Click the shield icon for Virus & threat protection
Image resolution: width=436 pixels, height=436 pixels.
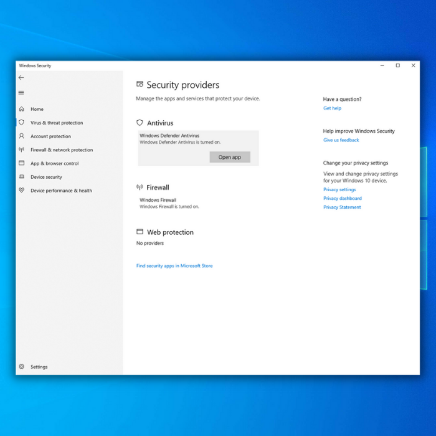[21, 122]
